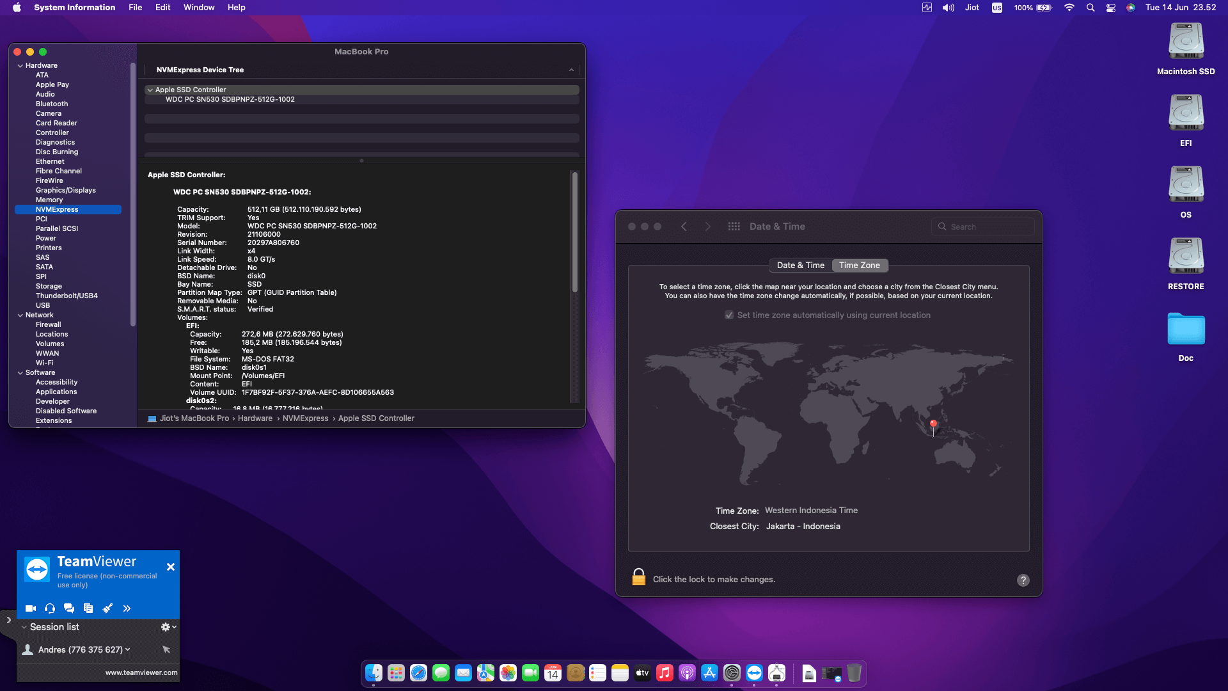
Task: Select the WDC PC SN530 device row
Action: (362, 100)
